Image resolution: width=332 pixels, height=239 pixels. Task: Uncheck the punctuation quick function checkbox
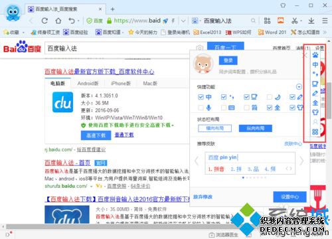coord(224,97)
